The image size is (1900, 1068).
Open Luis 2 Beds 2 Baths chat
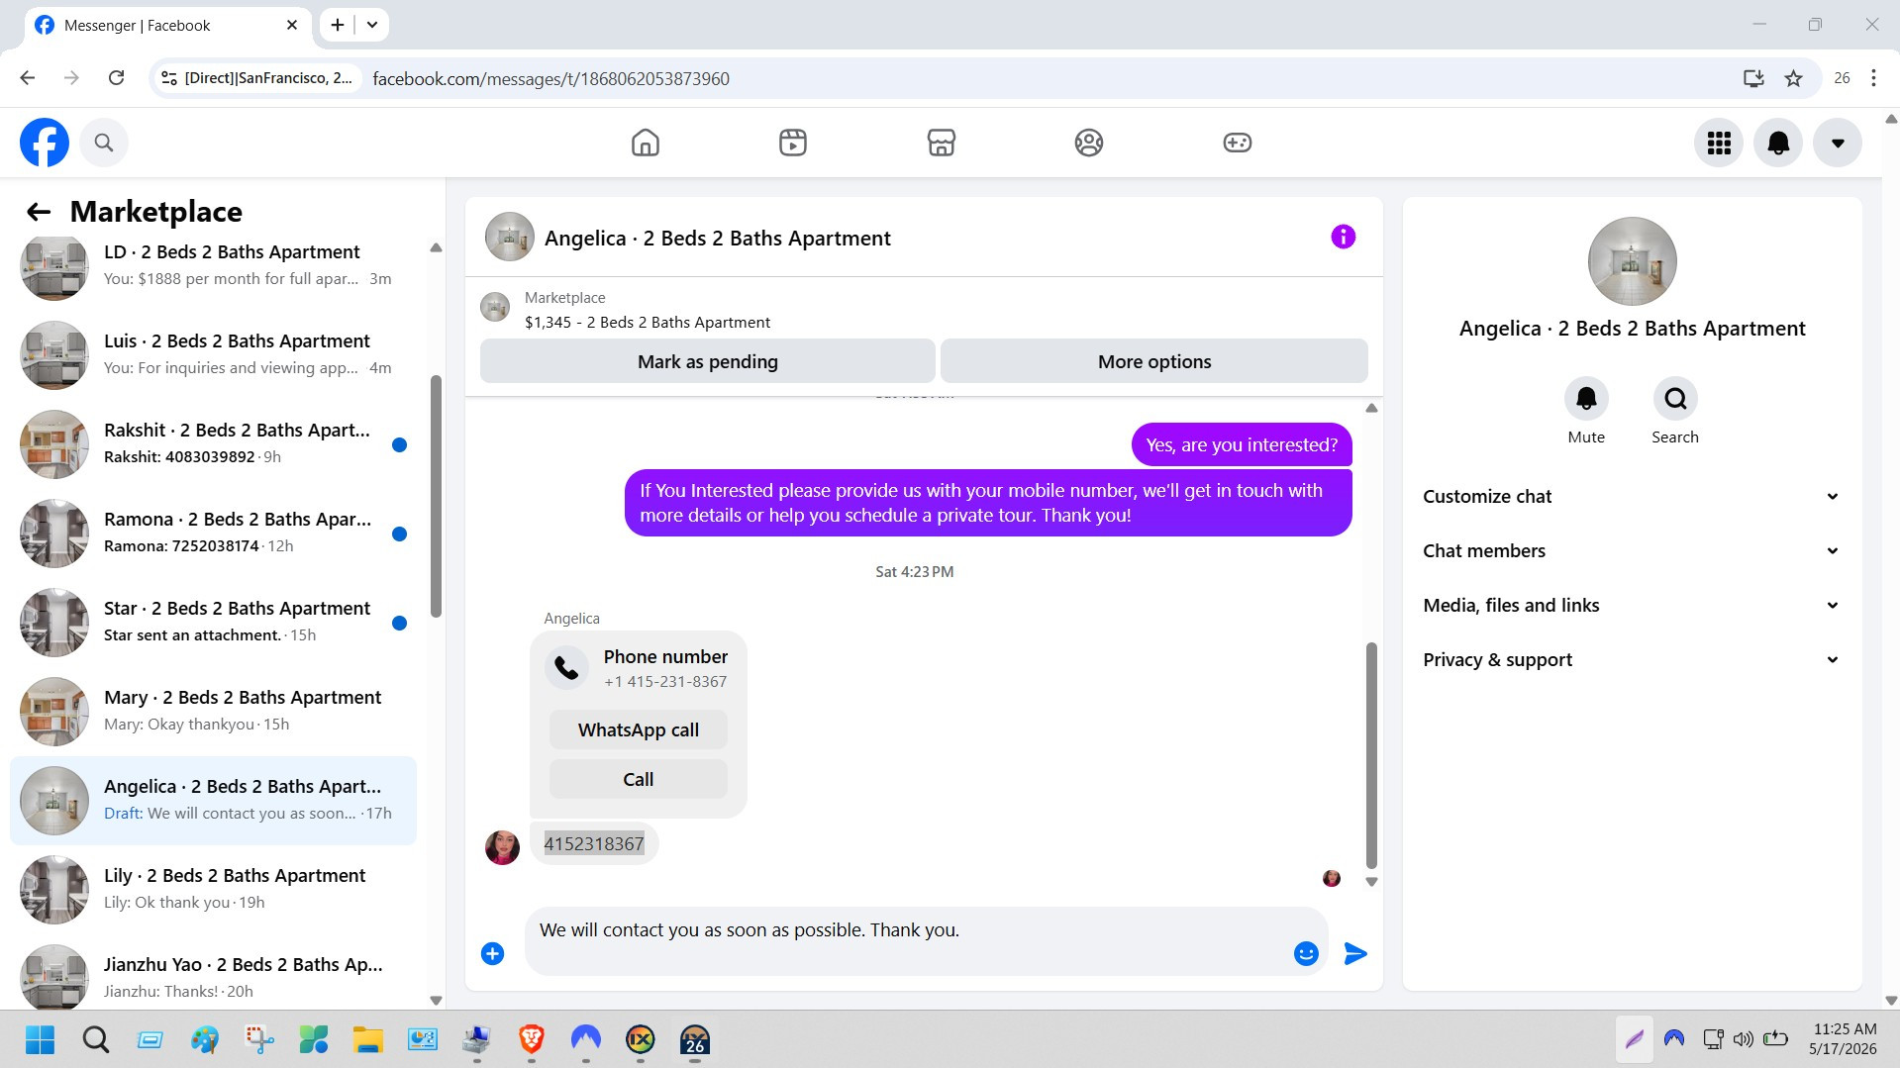(213, 354)
